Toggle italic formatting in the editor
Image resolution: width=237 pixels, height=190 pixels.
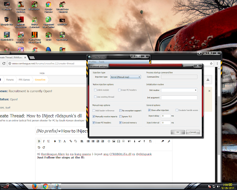click(x=44, y=141)
